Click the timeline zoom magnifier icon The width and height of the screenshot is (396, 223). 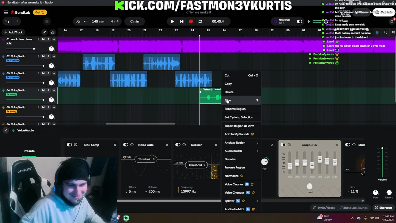coord(385,32)
